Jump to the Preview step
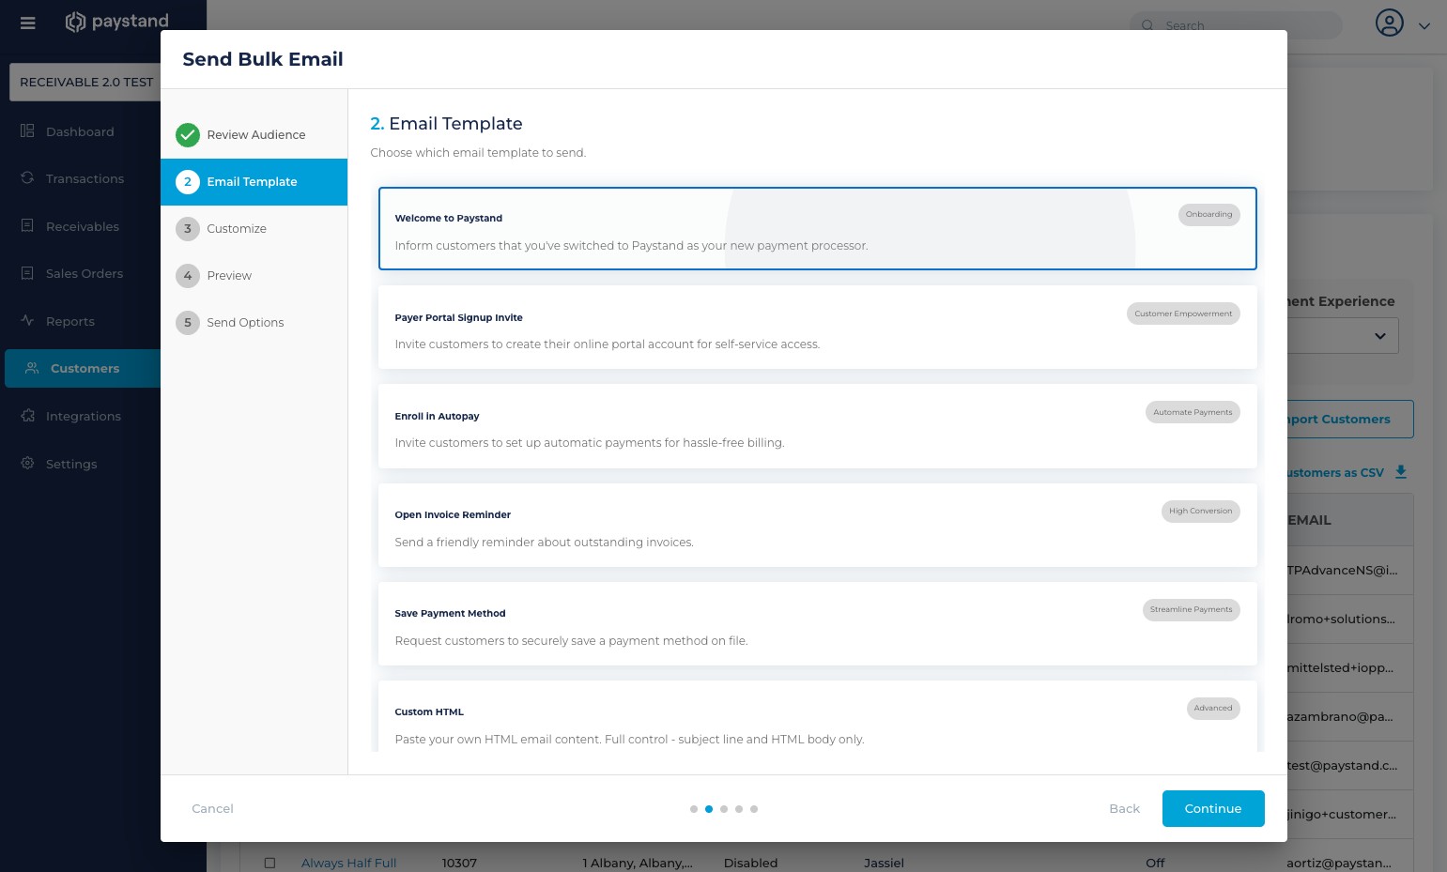This screenshot has width=1447, height=872. point(254,276)
